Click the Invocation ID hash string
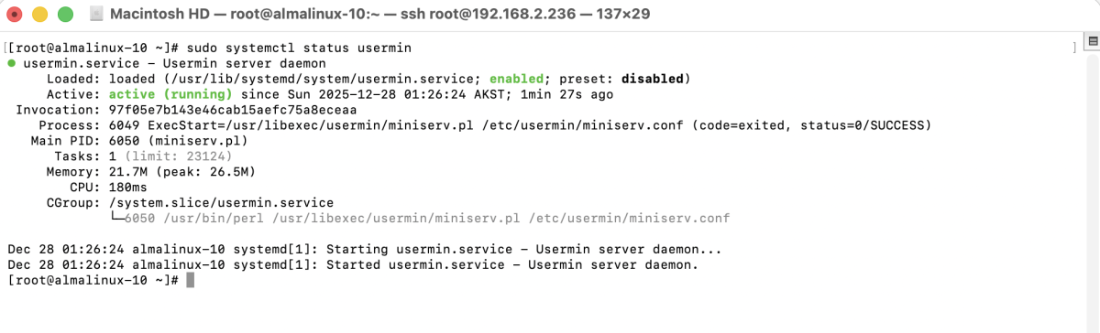 point(233,109)
